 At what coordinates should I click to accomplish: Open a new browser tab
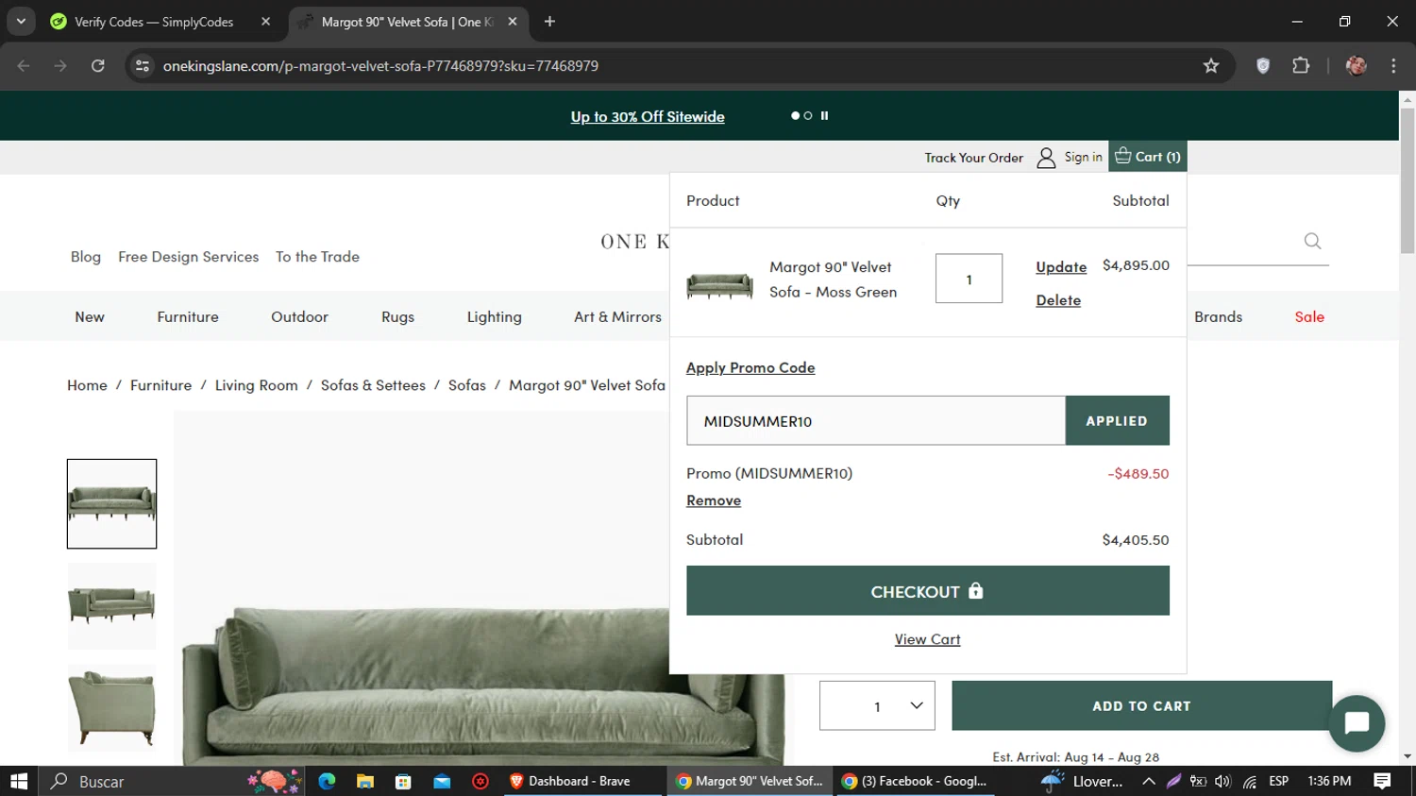coord(549,22)
